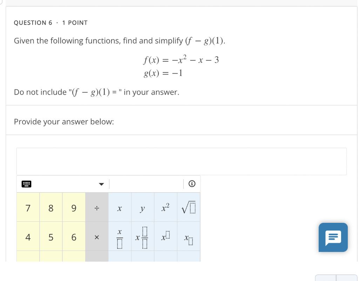The width and height of the screenshot is (359, 281).
Task: Insert the x exponent template key
Action: [165, 237]
